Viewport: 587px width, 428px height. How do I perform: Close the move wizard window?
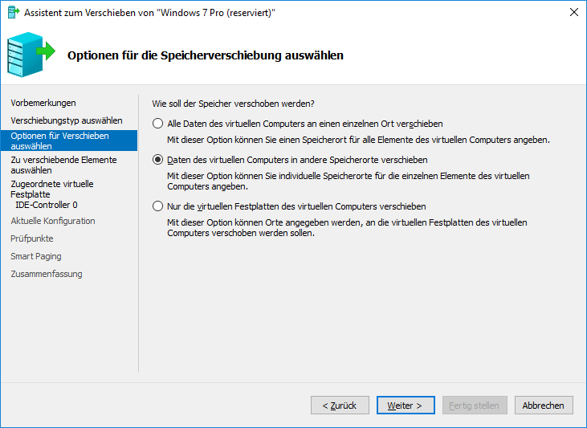(574, 12)
